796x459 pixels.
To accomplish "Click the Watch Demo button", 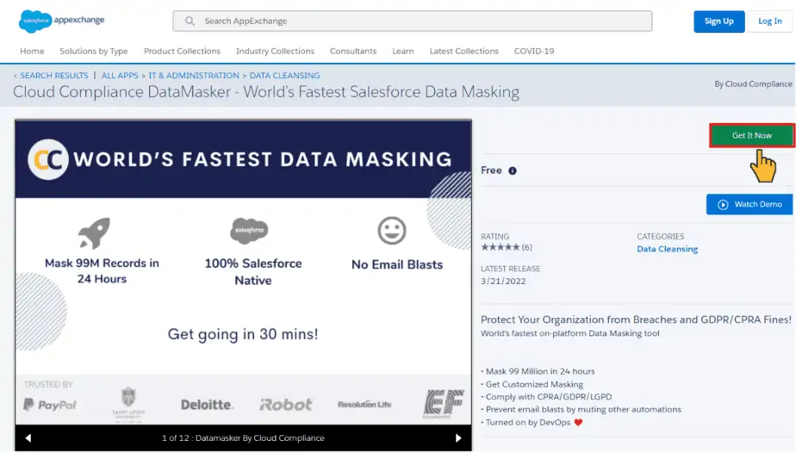I will click(x=749, y=204).
